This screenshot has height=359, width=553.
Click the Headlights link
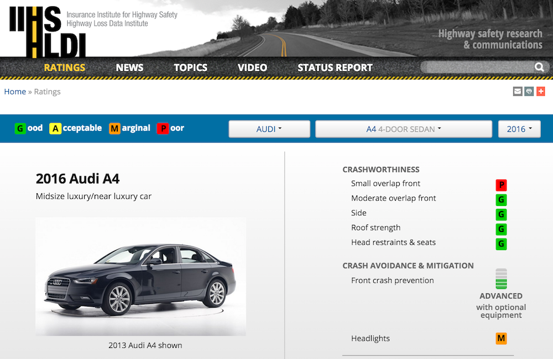point(371,339)
